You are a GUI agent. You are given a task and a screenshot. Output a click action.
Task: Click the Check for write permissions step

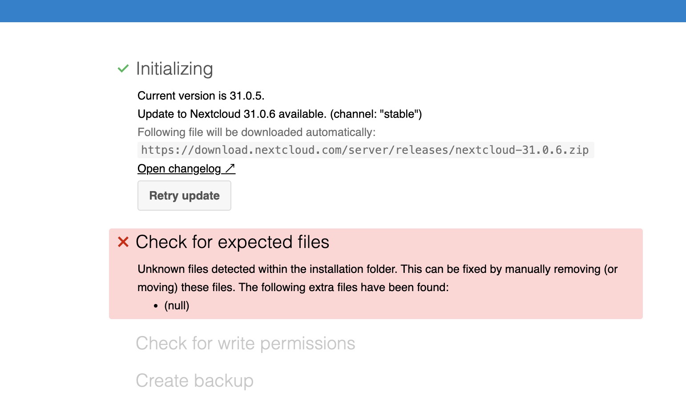[x=246, y=344]
